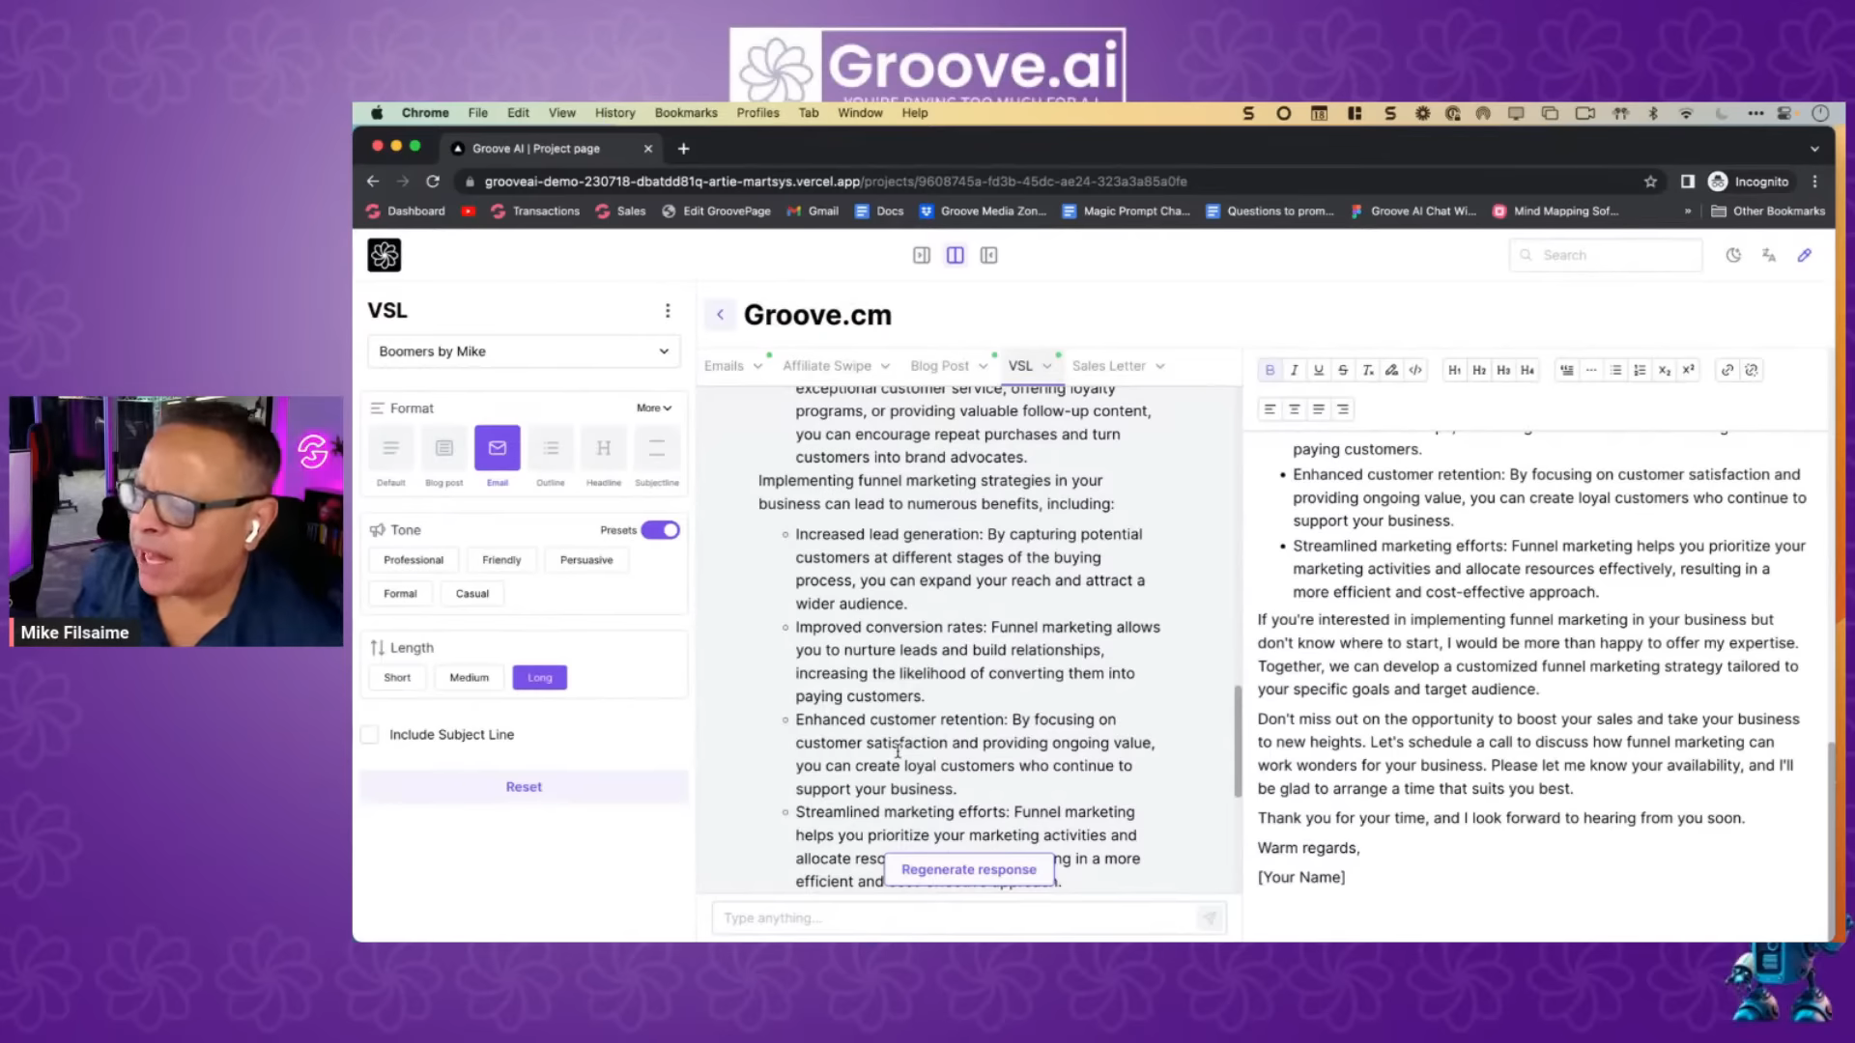
Task: Select the highlighter tool
Action: click(x=1391, y=370)
